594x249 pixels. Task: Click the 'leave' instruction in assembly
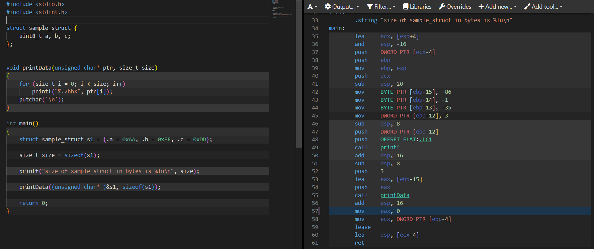pyautogui.click(x=362, y=227)
